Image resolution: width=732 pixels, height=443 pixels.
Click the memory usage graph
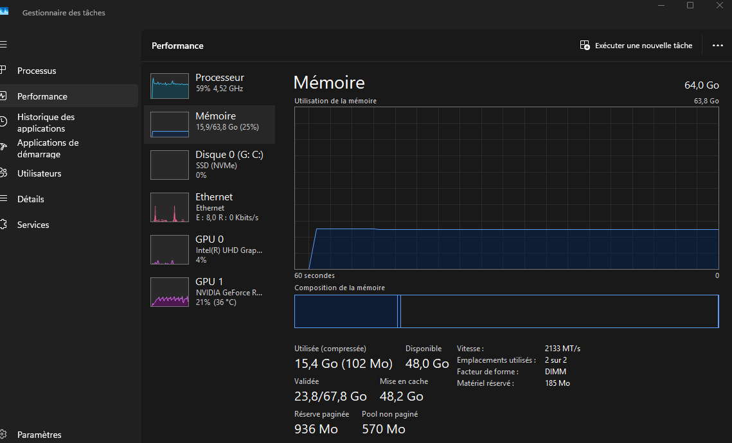[506, 188]
